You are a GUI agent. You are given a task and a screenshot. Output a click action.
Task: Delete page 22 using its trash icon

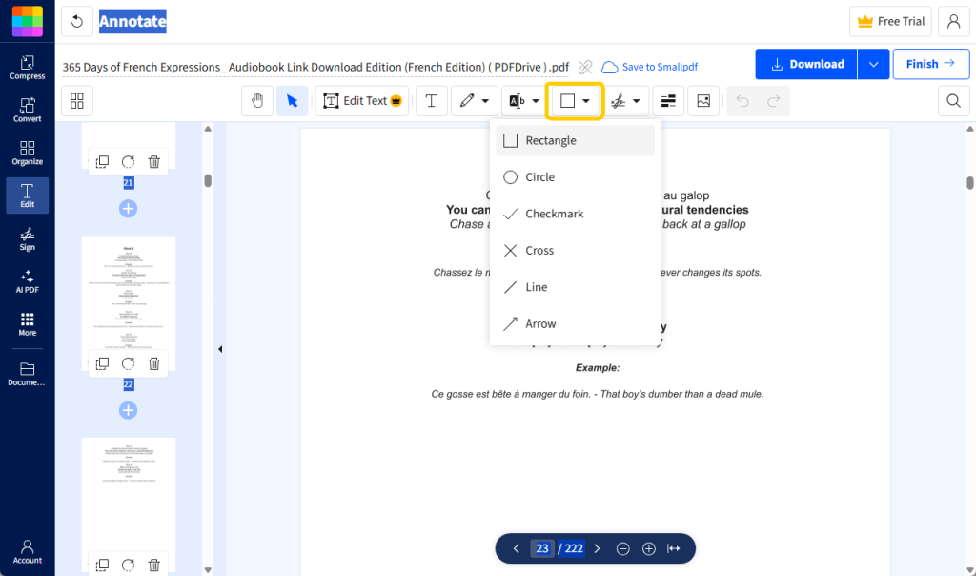[x=153, y=363]
